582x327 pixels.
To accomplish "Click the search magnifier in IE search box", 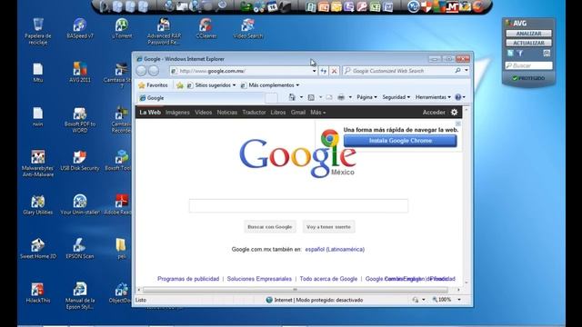I will (458, 71).
